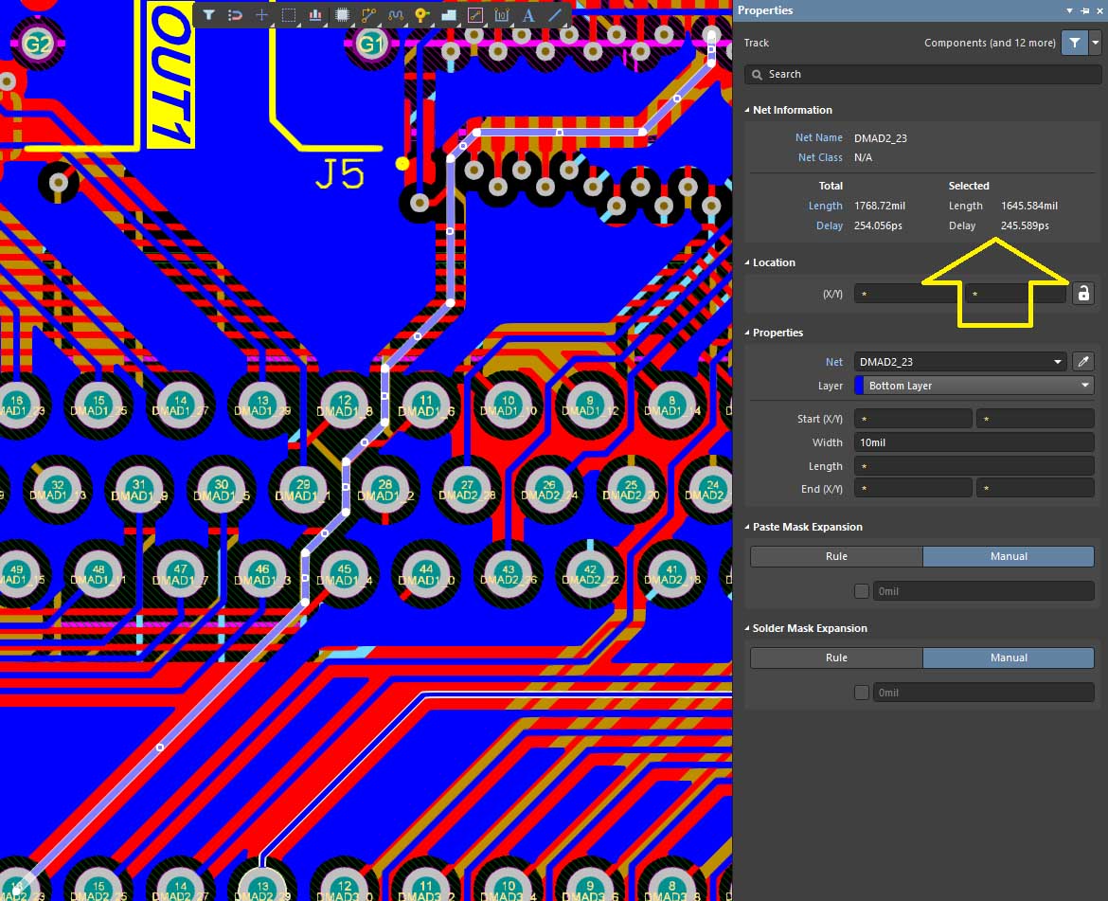Screen dimensions: 1108x901
Task: Open the Net dropdown showing DMAD2_23
Action: [960, 361]
